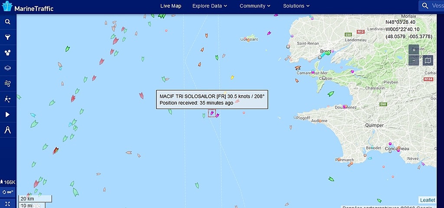Viewport: 444px width, 208px height.
Task: Click the MarineTraffic logo
Action: pyautogui.click(x=28, y=7)
